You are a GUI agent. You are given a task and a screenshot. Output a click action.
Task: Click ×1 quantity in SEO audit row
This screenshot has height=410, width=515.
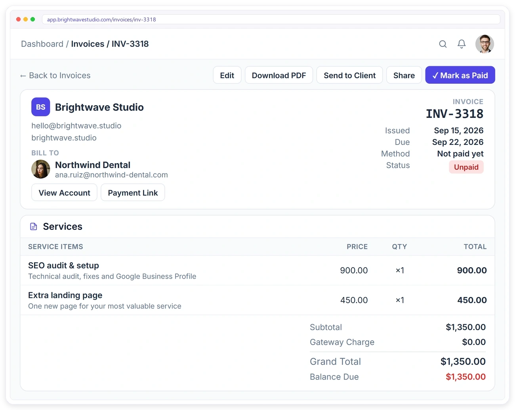(400, 270)
